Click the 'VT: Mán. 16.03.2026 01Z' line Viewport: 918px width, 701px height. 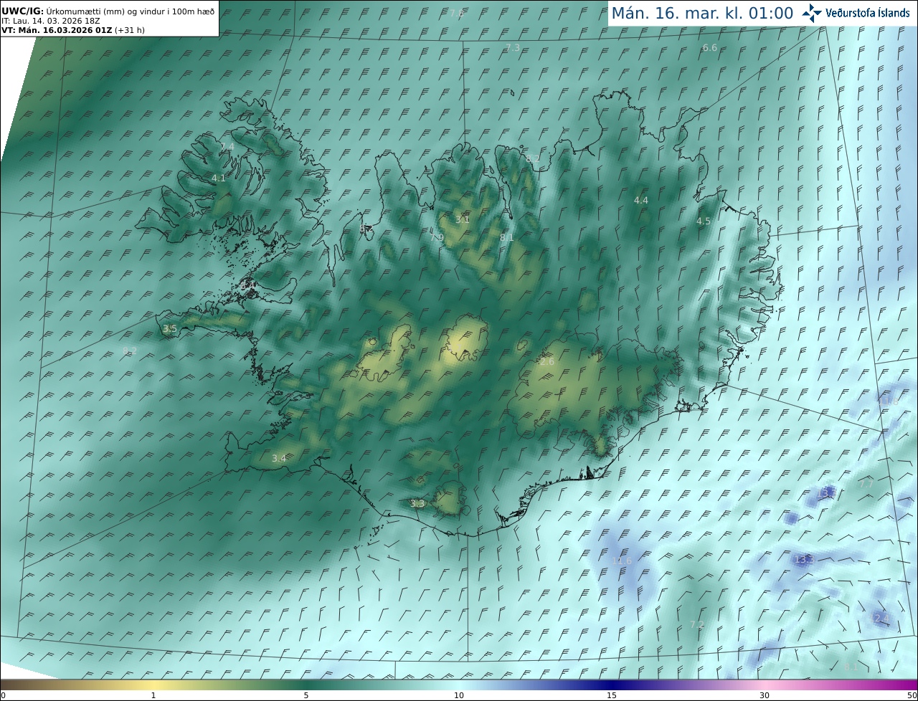click(73, 30)
